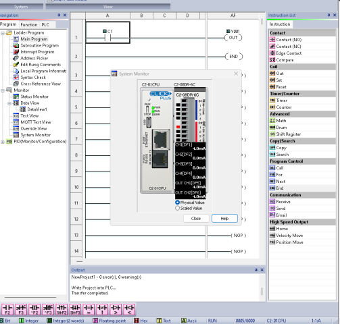
Task: Open the Override View icon
Action: pyautogui.click(x=16, y=128)
